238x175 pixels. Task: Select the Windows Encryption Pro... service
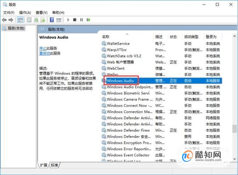[162, 143]
